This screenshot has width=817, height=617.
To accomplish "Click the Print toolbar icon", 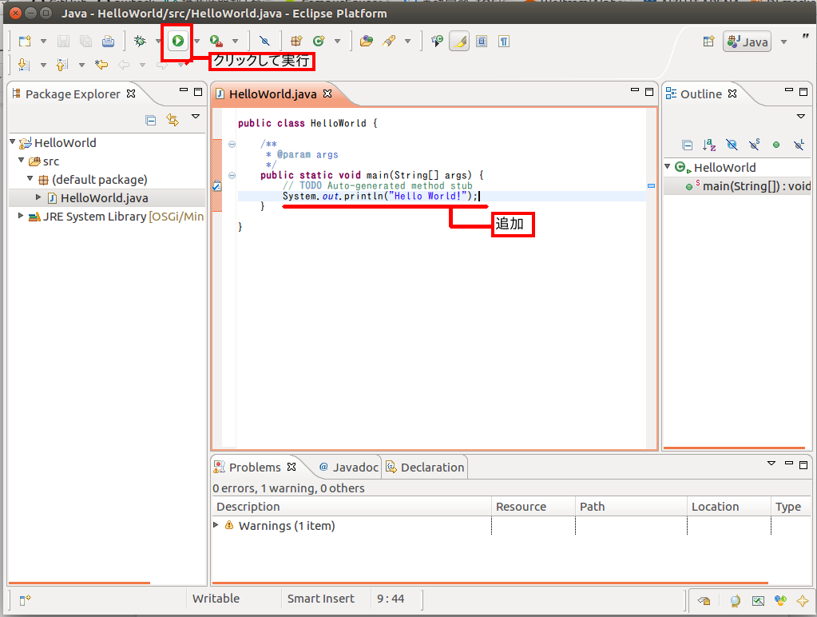I will pos(108,41).
